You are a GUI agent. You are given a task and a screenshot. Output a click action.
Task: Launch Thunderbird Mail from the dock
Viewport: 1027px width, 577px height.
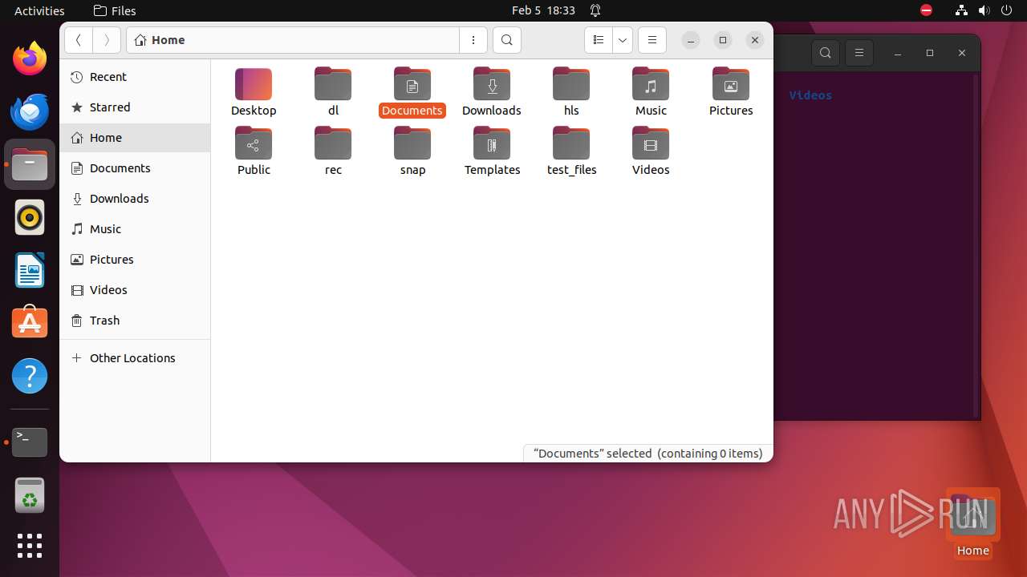click(x=30, y=111)
